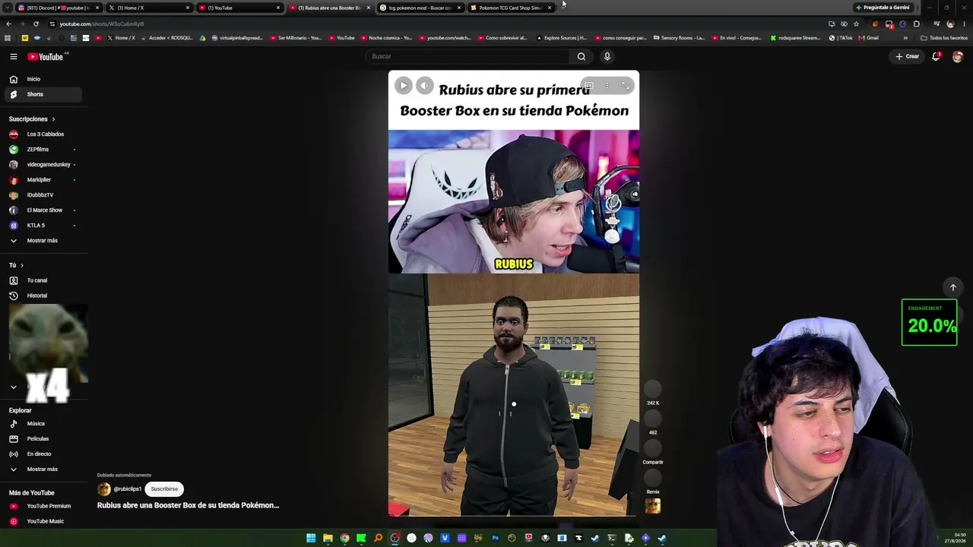This screenshot has width=973, height=547.
Task: Open iDubbbzTV subscription
Action: click(x=42, y=195)
